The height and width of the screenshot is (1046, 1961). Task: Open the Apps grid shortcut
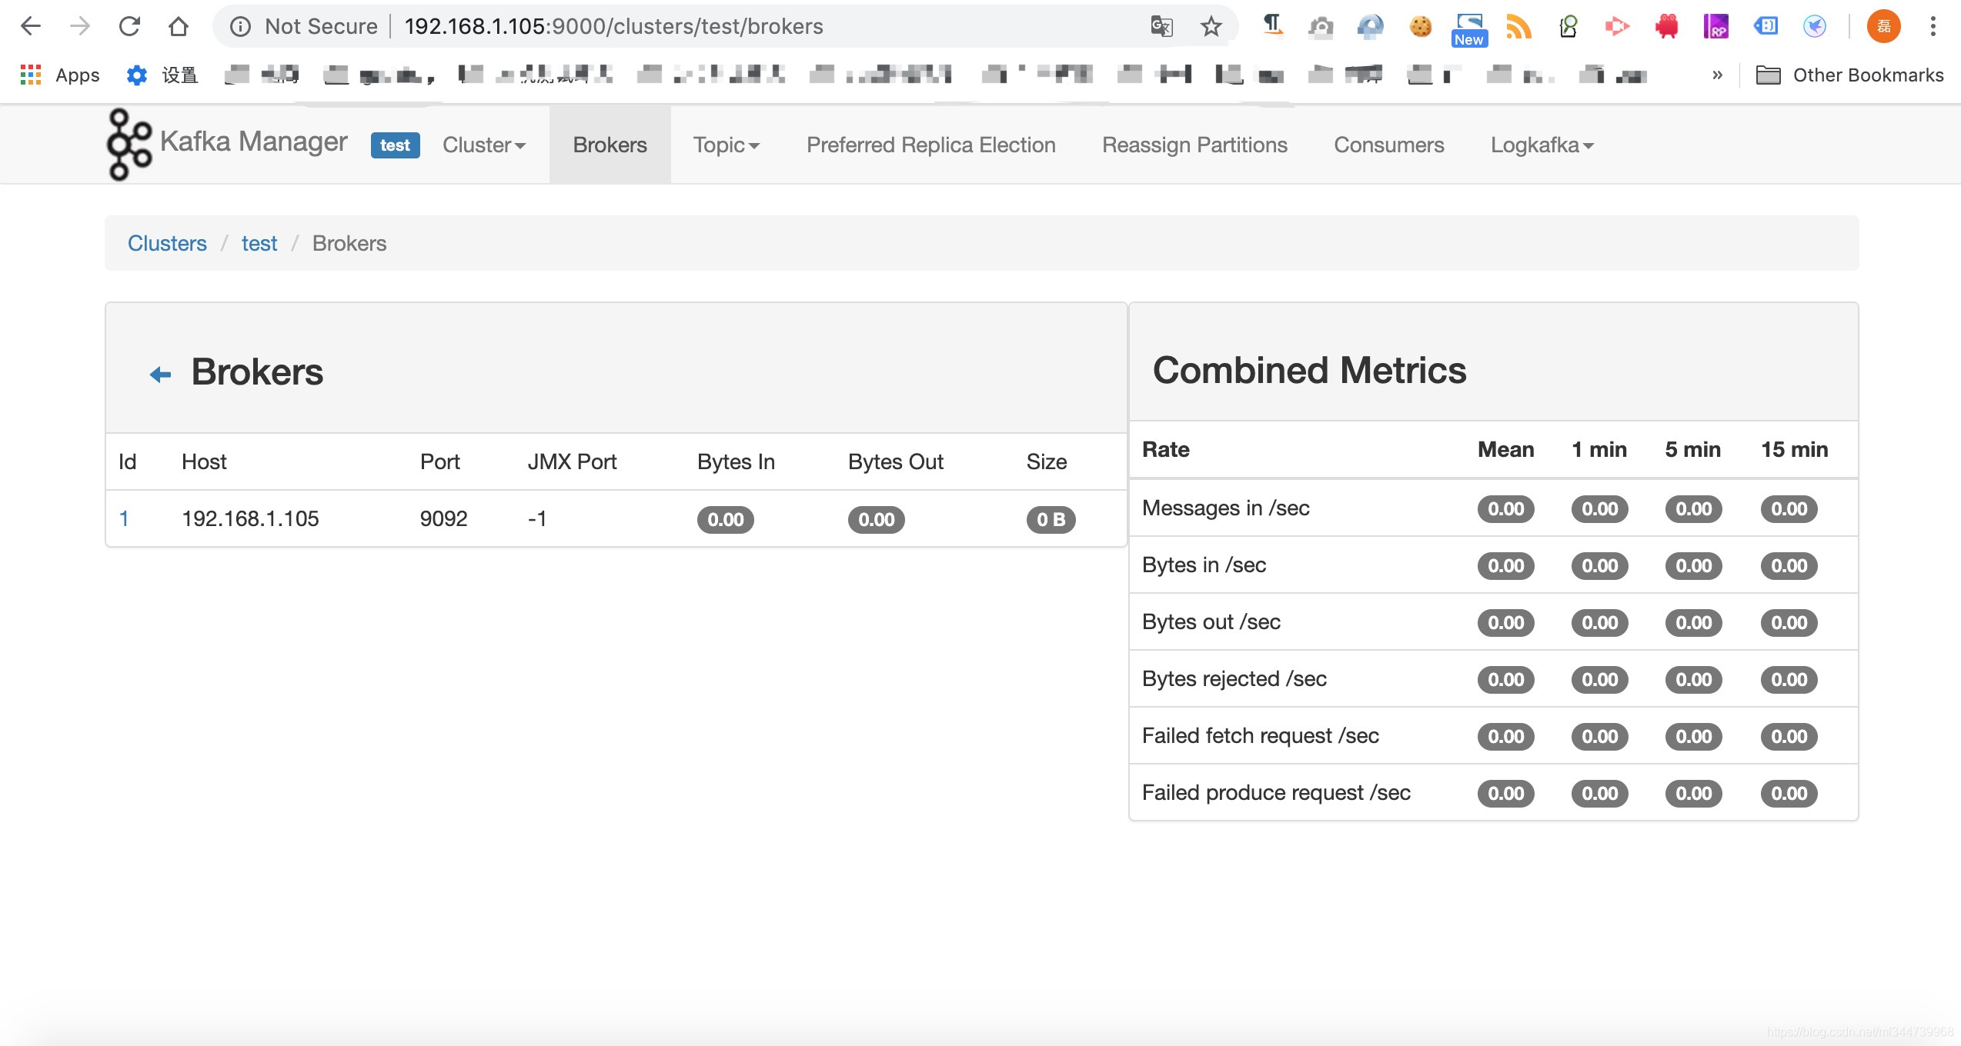(60, 75)
